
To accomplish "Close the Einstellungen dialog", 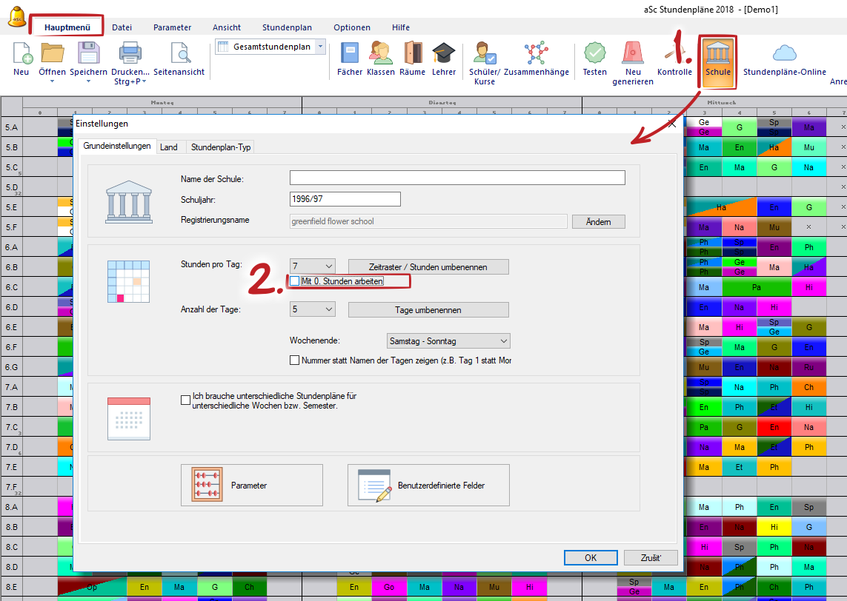I will click(x=672, y=124).
